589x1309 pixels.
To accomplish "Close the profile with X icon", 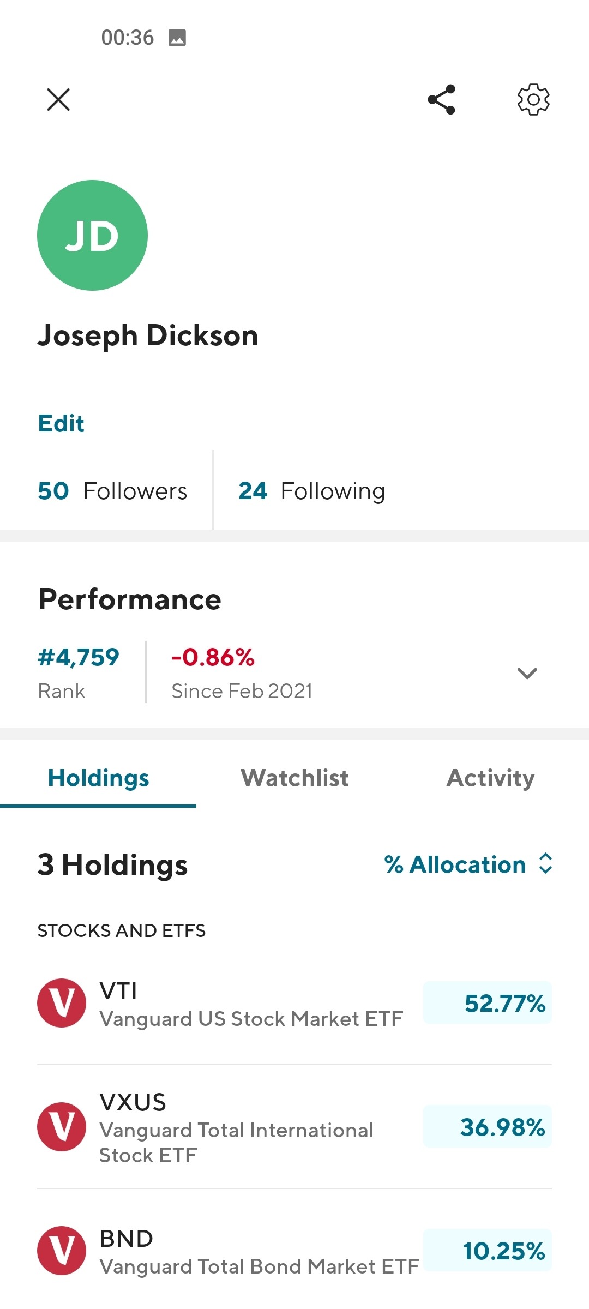I will [x=58, y=99].
